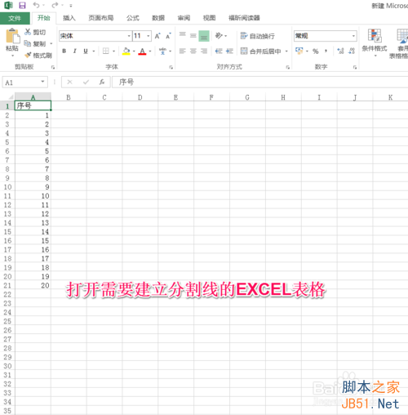Expand the Name Box dropdown arrow
This screenshot has height=415, width=408.
click(x=42, y=82)
